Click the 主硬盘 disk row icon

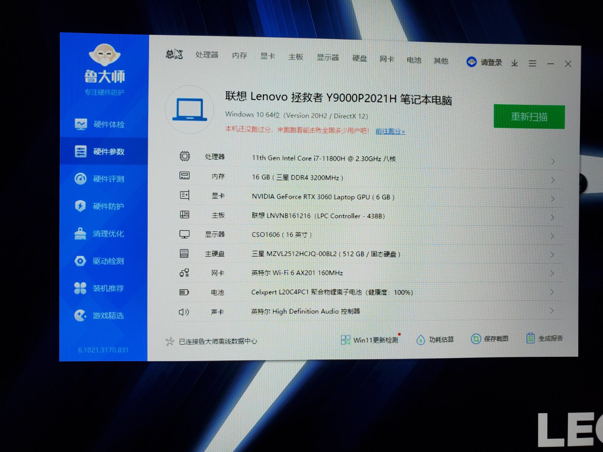(x=184, y=253)
